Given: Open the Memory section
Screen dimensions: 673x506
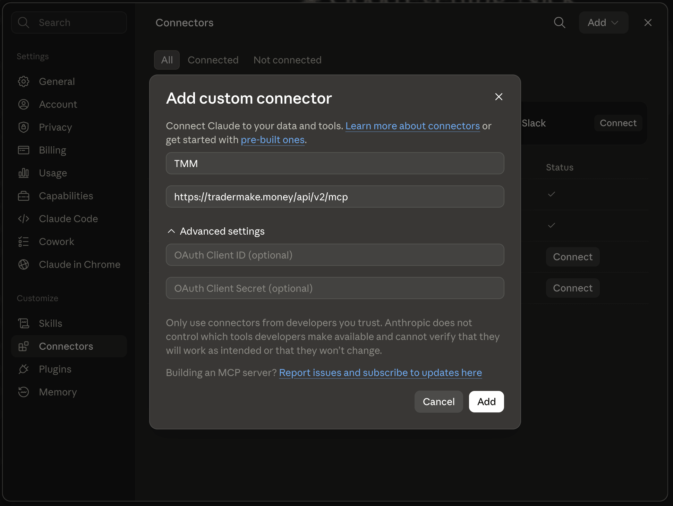Looking at the screenshot, I should point(69,392).
